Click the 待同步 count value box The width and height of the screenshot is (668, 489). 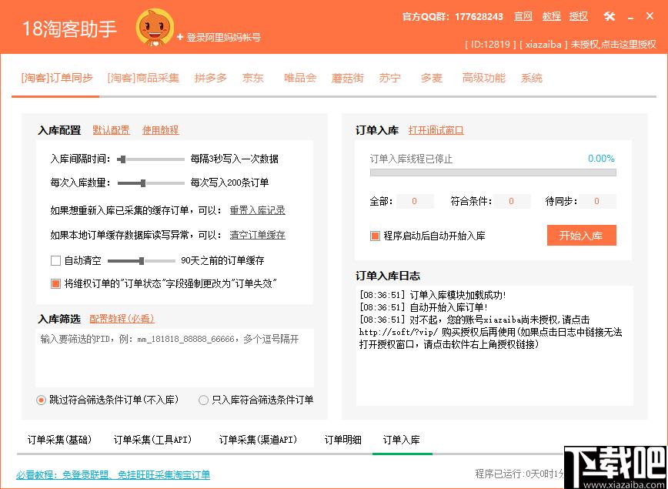597,201
